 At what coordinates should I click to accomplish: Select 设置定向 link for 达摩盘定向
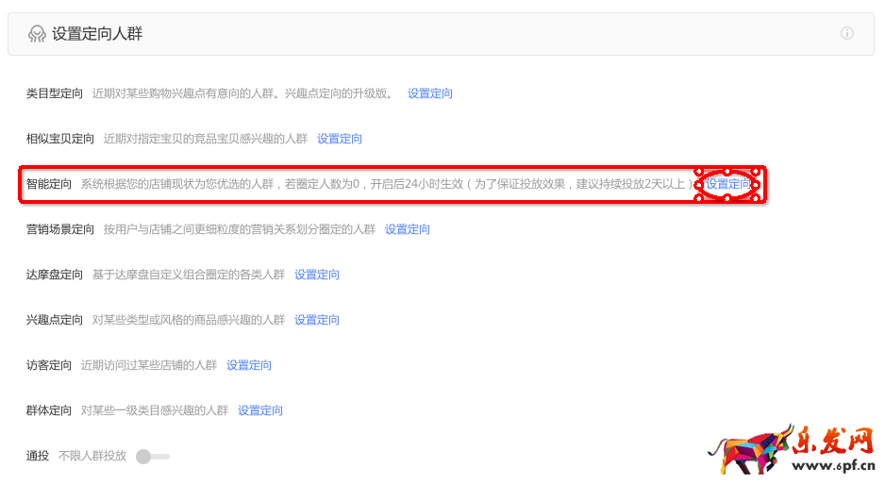click(317, 275)
